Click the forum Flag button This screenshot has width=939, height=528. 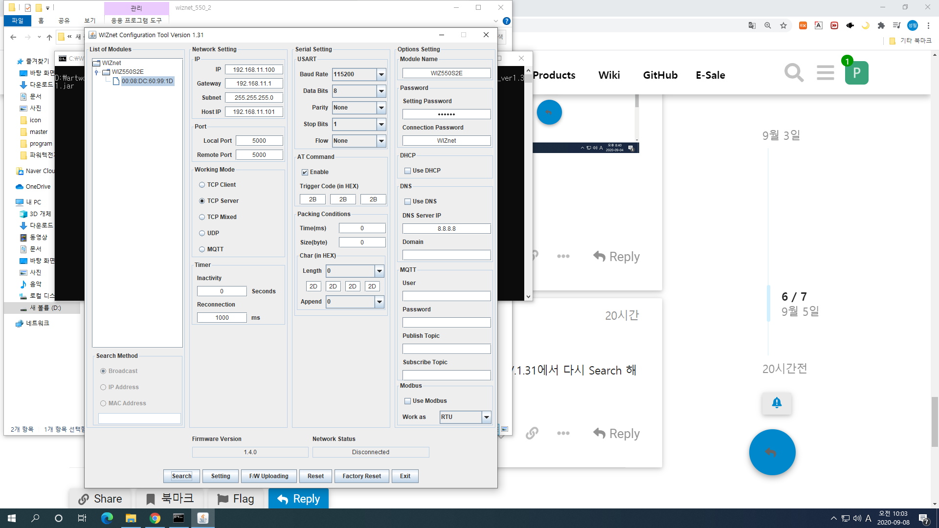(x=236, y=499)
